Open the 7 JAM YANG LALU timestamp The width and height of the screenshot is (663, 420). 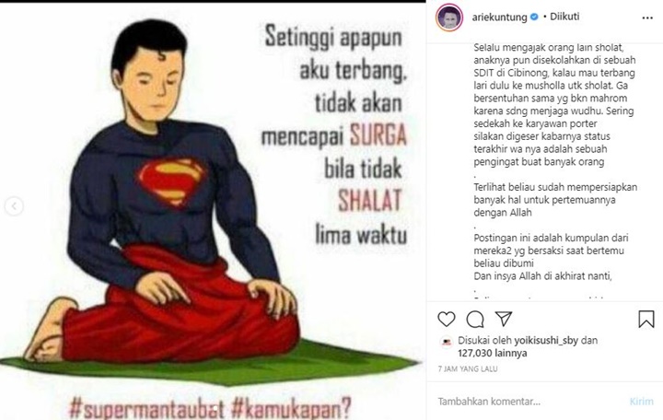[x=468, y=368]
